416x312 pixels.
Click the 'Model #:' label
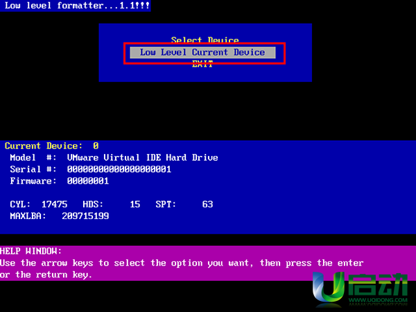tap(33, 158)
